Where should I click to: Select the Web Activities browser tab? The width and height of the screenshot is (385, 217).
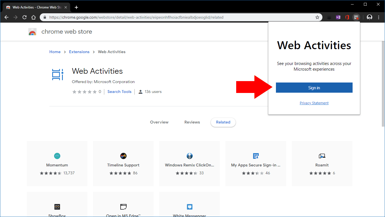pyautogui.click(x=37, y=7)
